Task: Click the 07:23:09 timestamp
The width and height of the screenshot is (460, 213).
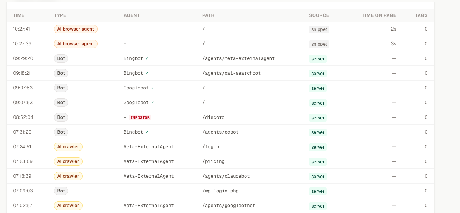Action: (x=22, y=161)
